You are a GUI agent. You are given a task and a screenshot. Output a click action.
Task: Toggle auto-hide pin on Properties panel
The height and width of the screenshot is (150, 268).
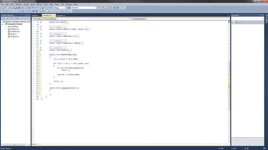tap(261, 15)
